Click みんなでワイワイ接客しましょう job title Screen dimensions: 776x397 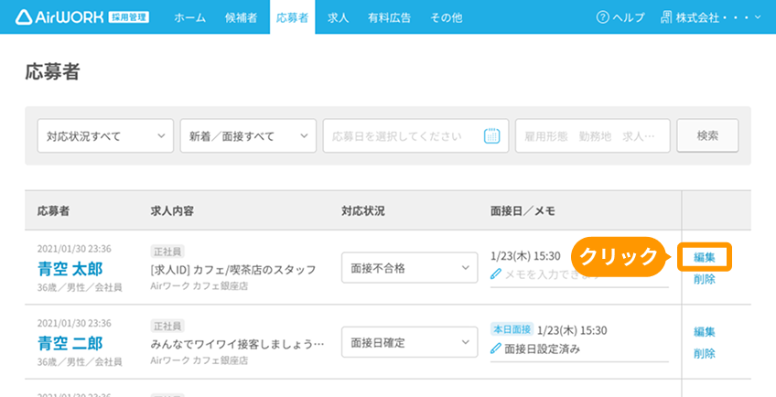(238, 344)
